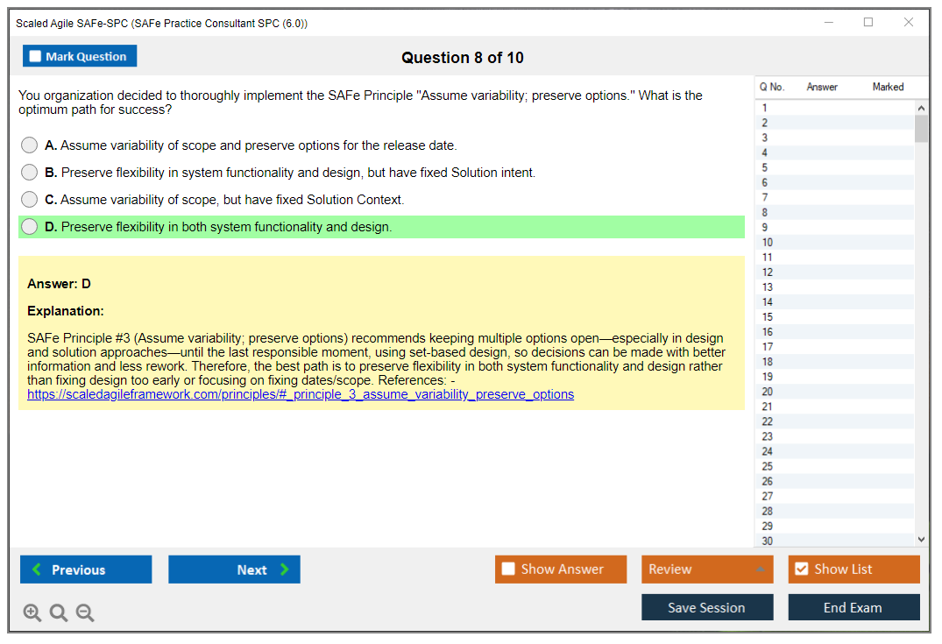The height and width of the screenshot is (644, 942).
Task: Click the End Exam button
Action: point(853,607)
